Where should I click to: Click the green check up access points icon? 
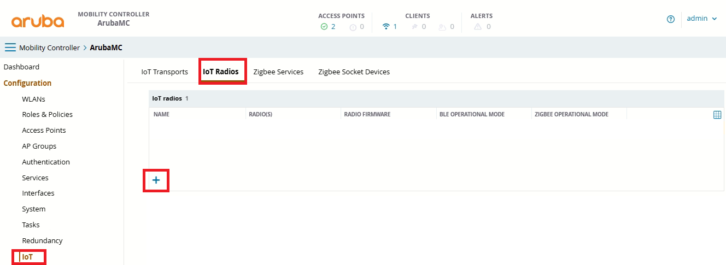(324, 26)
